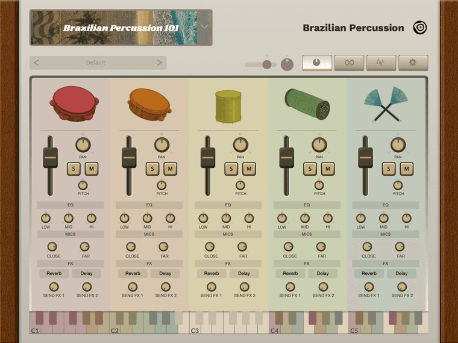Open the waveform view tab
This screenshot has height=343, width=458.
(x=381, y=63)
